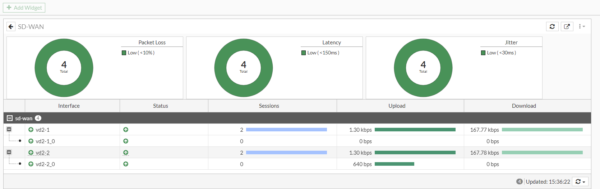This screenshot has width=600, height=189.
Task: Click the up-arrow icon beside vd2-2_0
Action: tap(31, 164)
